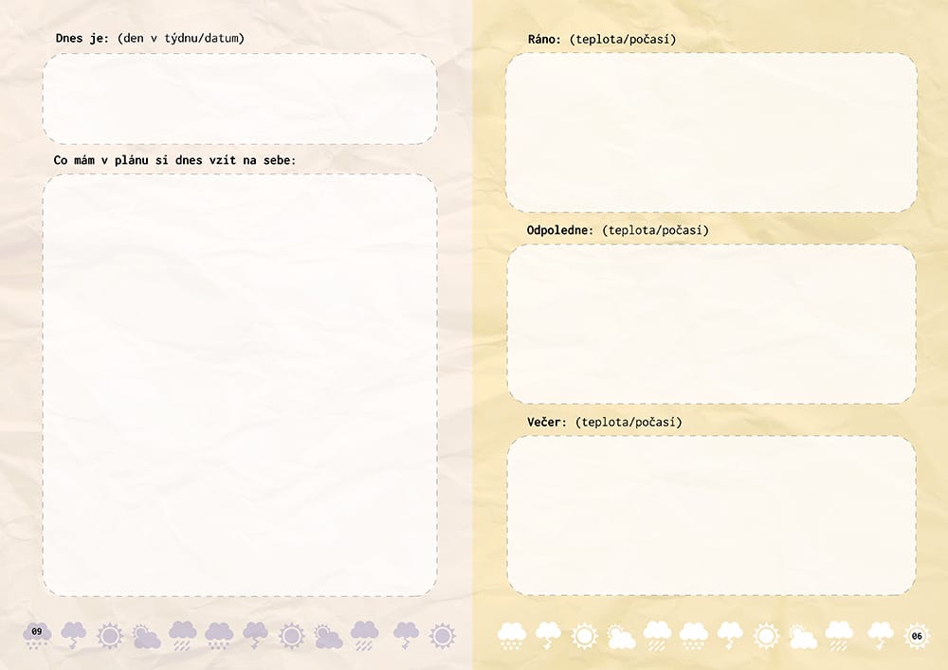Select the leftmost purple partly cloudy icon

pyautogui.click(x=146, y=636)
